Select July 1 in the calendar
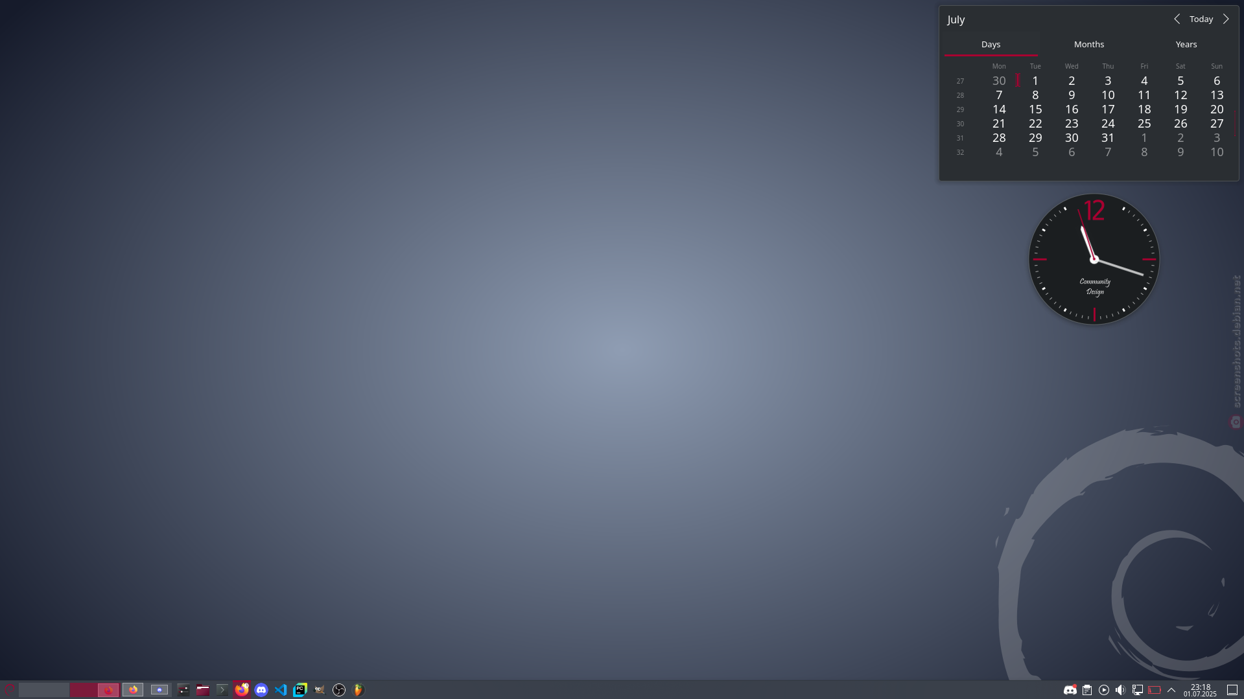The width and height of the screenshot is (1244, 699). (x=1035, y=81)
